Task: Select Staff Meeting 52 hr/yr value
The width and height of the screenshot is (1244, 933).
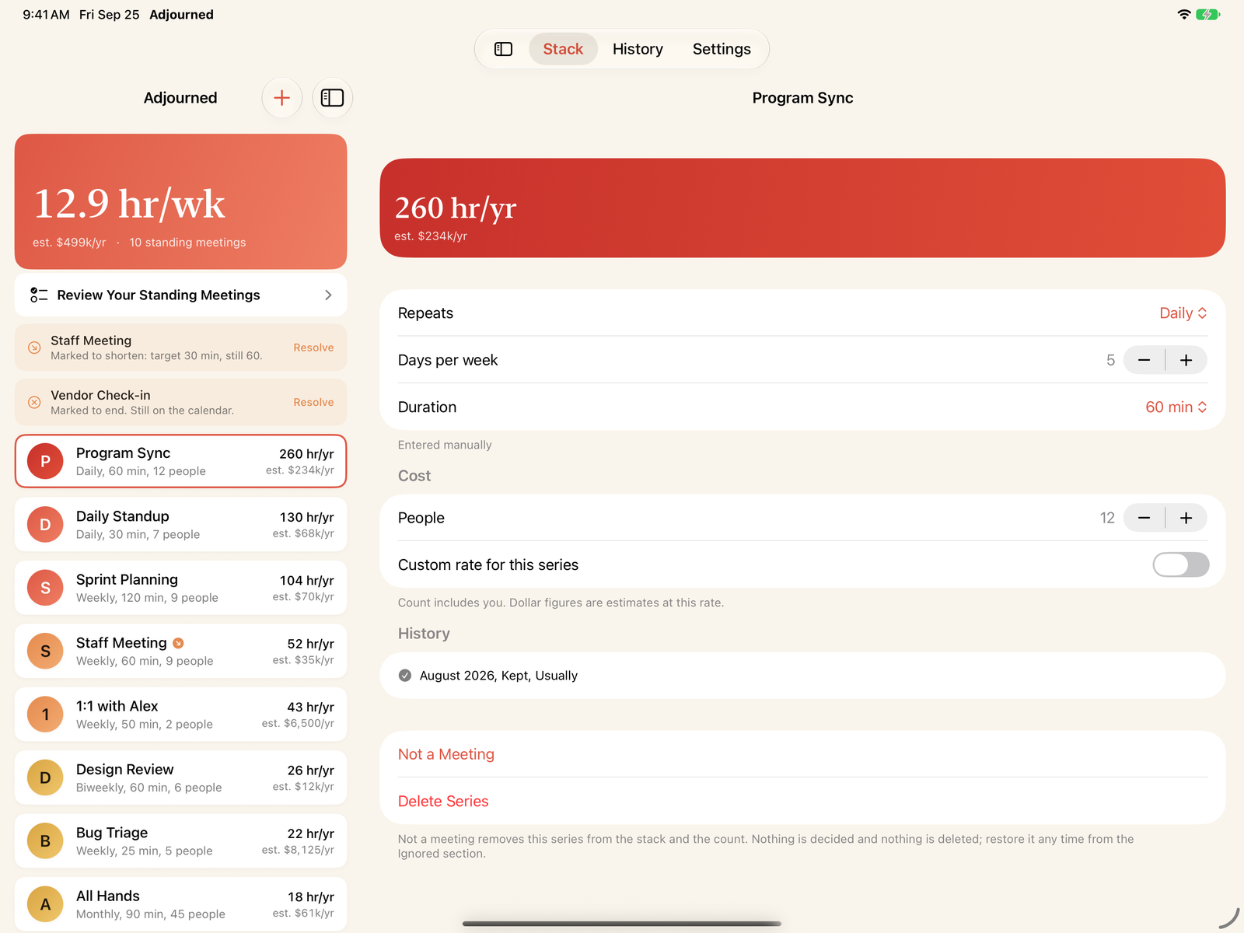Action: (310, 644)
